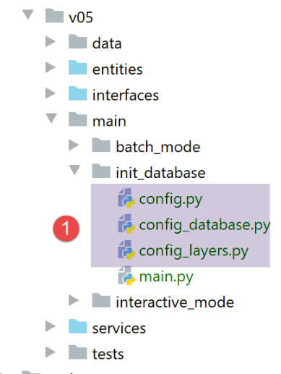Click the data folder icon
281x374 pixels.
(x=77, y=41)
